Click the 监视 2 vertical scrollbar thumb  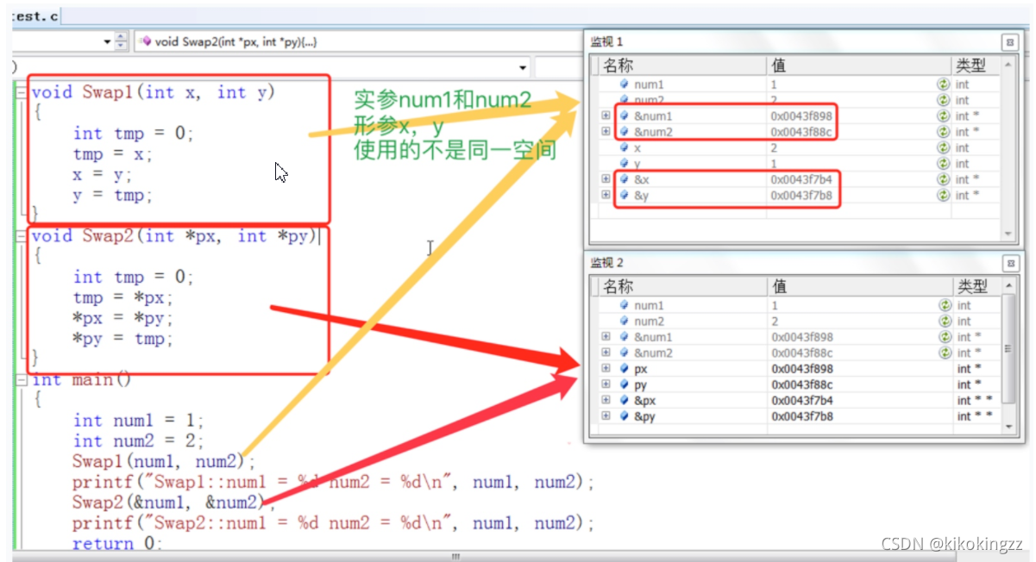click(1009, 349)
